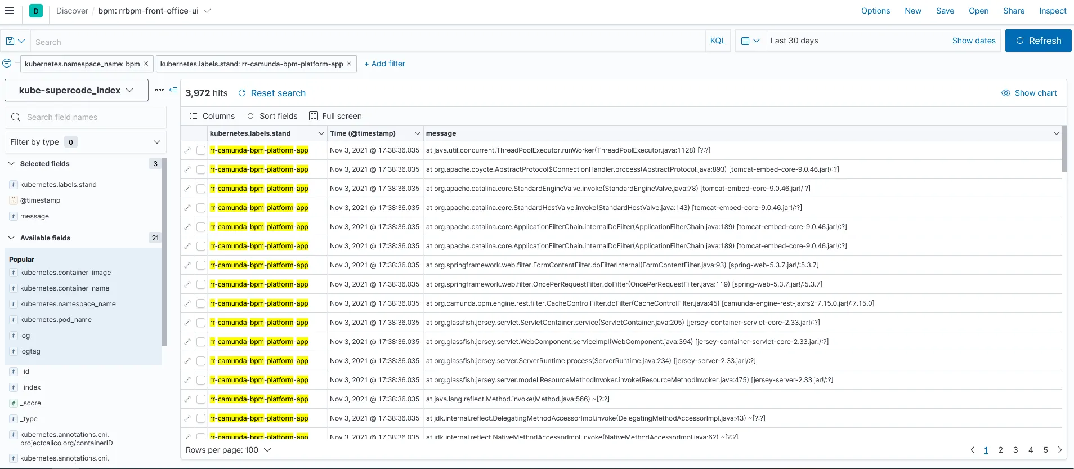Expand the Filter by type dropdown
This screenshot has height=469, width=1074.
[x=86, y=142]
